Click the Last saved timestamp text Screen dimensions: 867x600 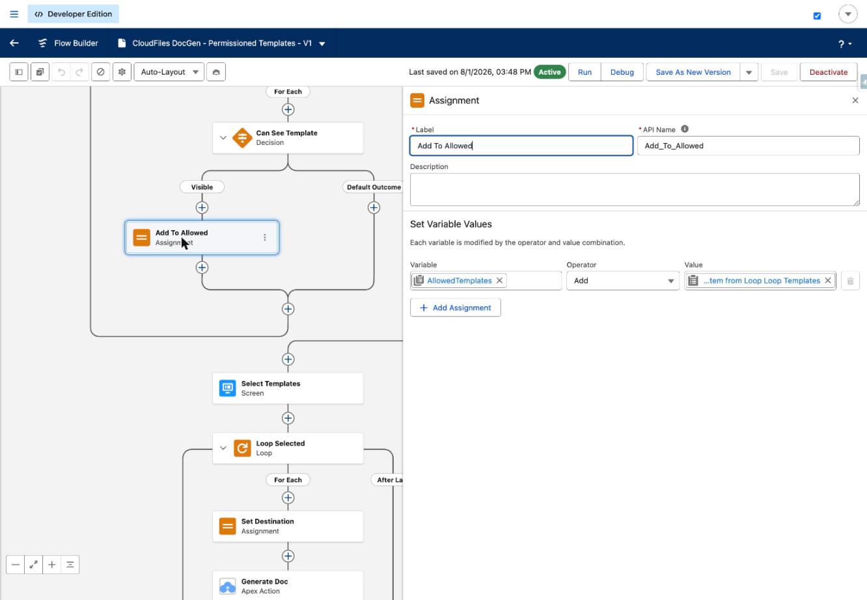[x=470, y=72]
